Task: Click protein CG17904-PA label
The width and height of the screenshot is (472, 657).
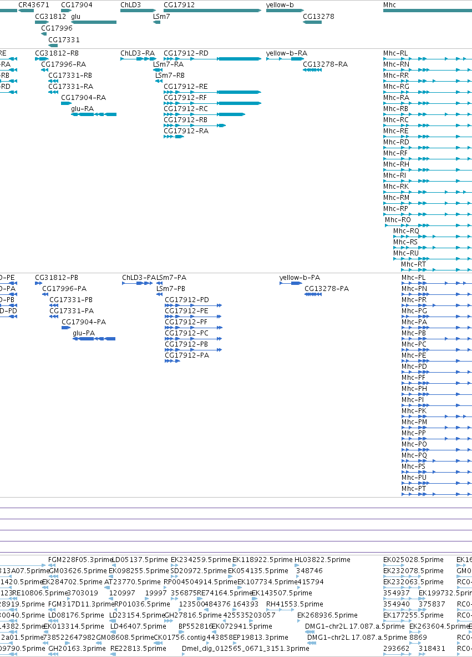Action: pos(84,322)
